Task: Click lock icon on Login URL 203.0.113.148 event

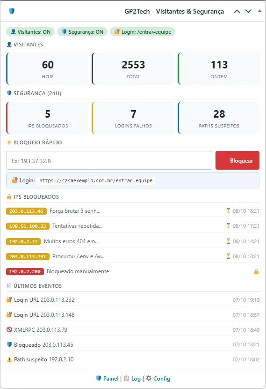Action: 9,314
